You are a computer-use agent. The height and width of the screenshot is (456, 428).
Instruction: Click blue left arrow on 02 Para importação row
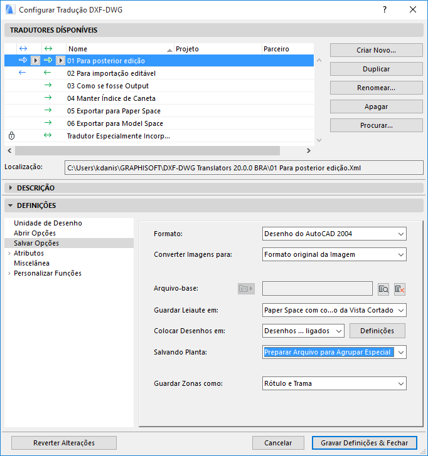point(23,73)
